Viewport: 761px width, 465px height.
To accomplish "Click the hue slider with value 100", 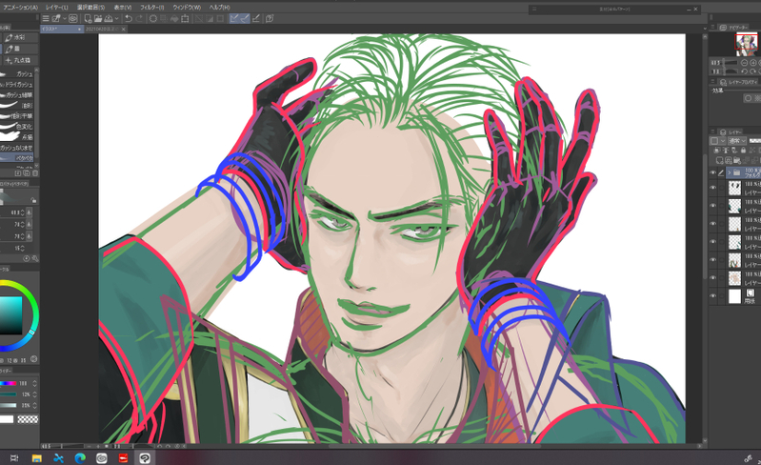I will coord(9,383).
